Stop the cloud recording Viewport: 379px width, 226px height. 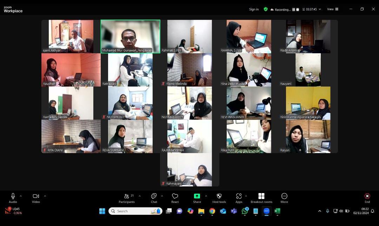tap(298, 9)
